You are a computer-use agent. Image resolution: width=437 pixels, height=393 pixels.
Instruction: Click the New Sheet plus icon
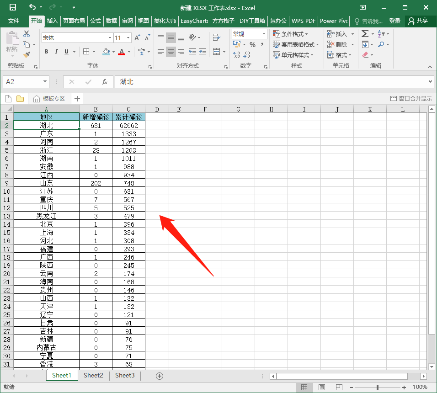160,376
